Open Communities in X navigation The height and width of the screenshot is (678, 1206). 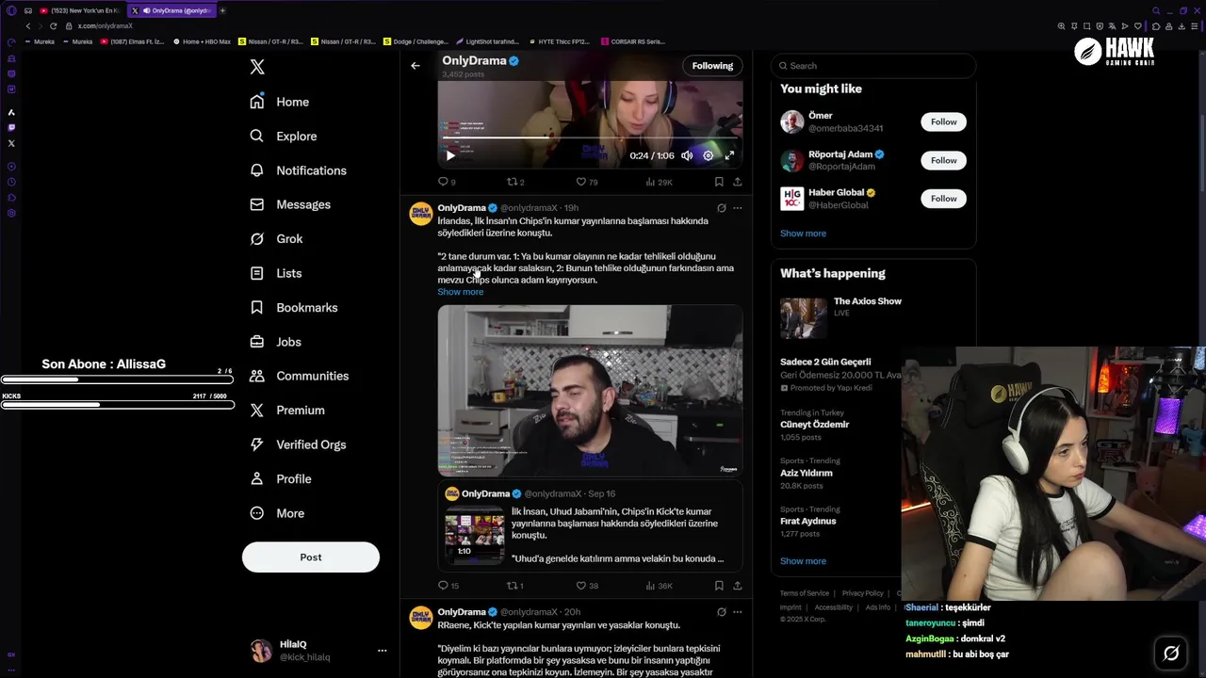300,376
